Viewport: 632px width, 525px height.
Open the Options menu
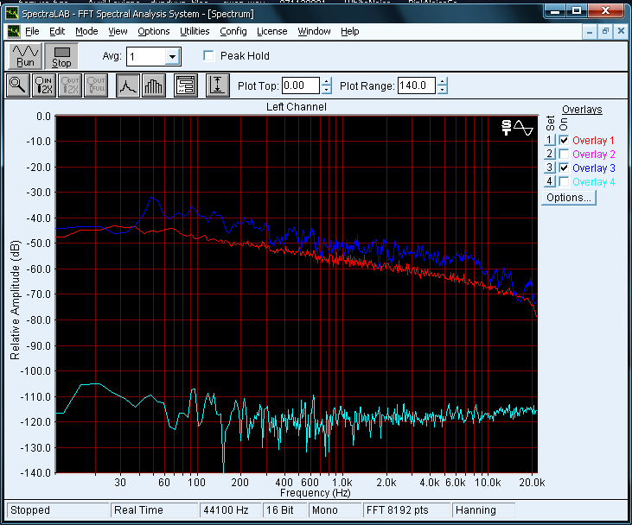click(x=154, y=31)
